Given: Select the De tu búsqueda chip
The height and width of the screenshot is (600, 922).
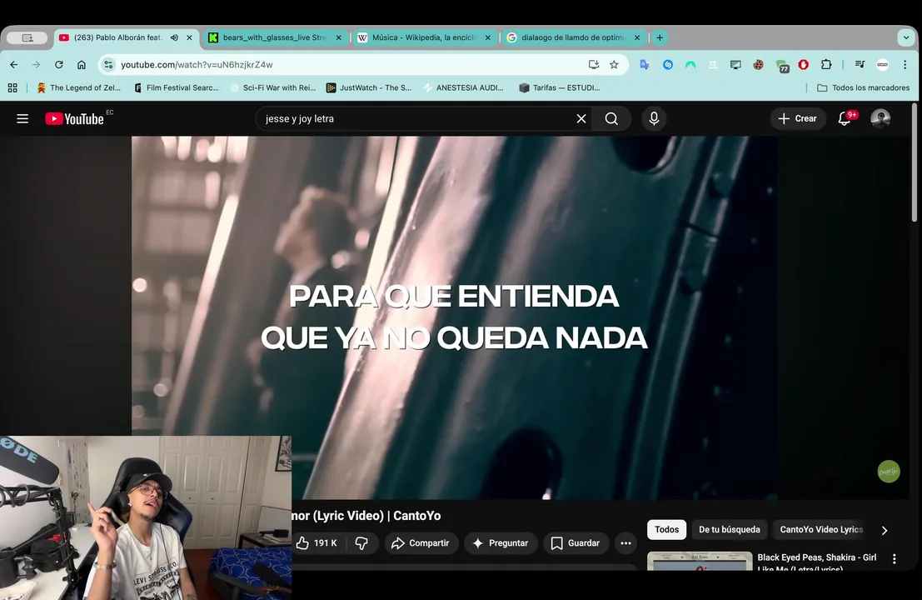Looking at the screenshot, I should click(x=729, y=529).
